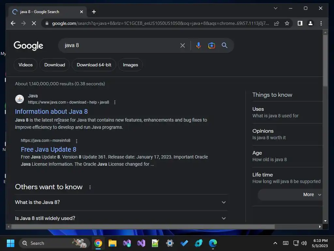This screenshot has height=251, width=334.
Task: Open Information about Java 8 link
Action: pyautogui.click(x=51, y=111)
